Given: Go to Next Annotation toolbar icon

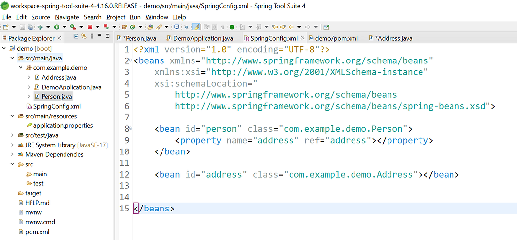Looking at the screenshot, I should 242,27.
